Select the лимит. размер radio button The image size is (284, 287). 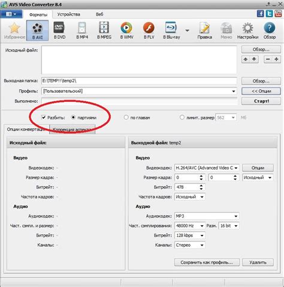[182, 117]
